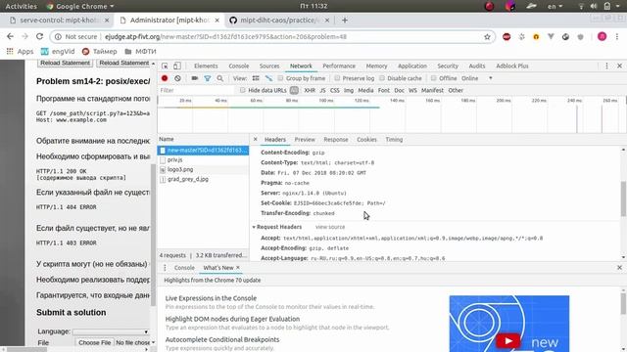Viewport: 627px width, 352px height.
Task: Tick the Disable cache checkbox
Action: click(382, 78)
